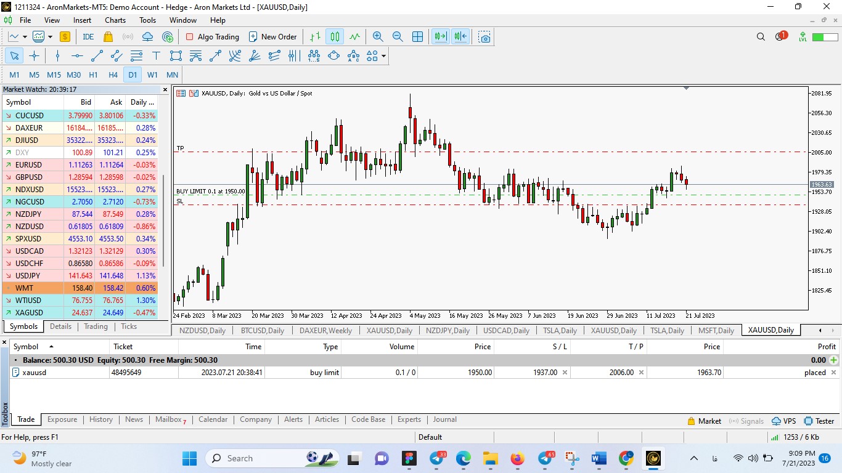Switch to Ticks tab in Market Watch
Image resolution: width=842 pixels, height=473 pixels.
point(129,326)
